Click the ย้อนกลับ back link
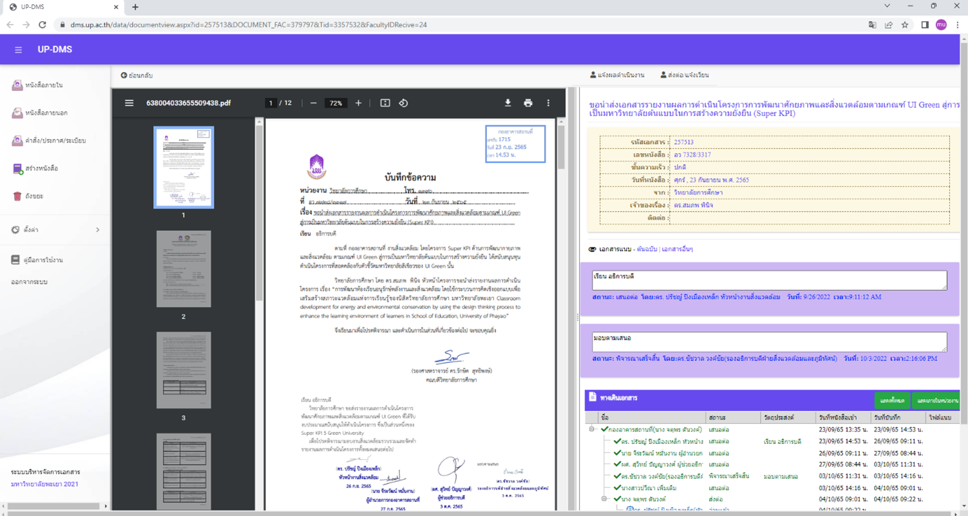968x516 pixels. pyautogui.click(x=137, y=75)
